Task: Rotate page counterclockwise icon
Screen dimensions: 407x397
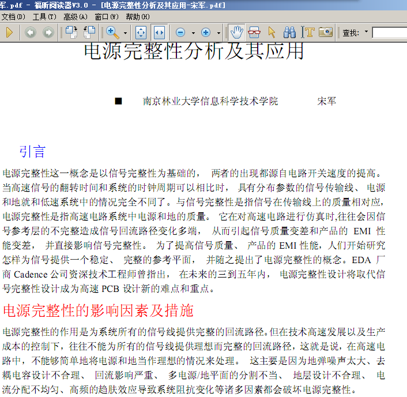Action: tap(89, 32)
